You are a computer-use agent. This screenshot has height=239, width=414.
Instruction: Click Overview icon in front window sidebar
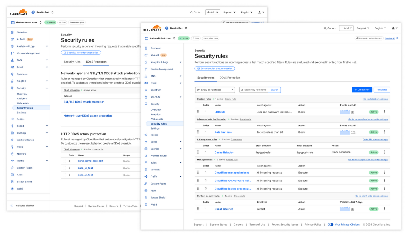146,48
